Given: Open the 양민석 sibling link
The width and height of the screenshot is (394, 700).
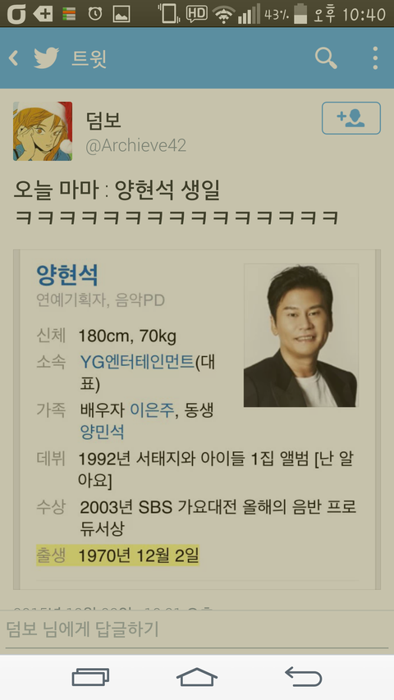Looking at the screenshot, I should coord(102,432).
